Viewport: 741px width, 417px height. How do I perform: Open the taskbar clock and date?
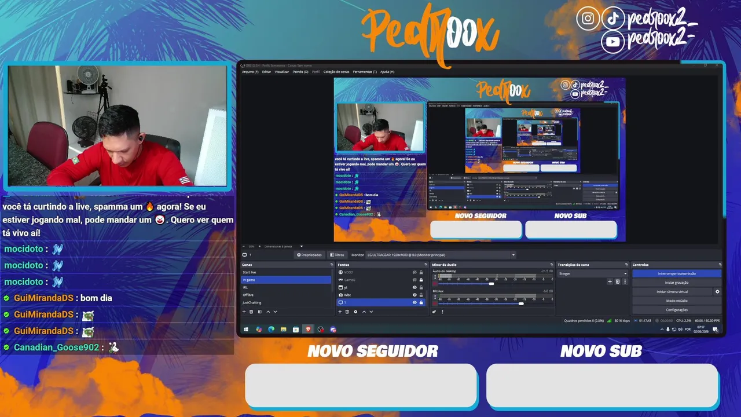701,330
